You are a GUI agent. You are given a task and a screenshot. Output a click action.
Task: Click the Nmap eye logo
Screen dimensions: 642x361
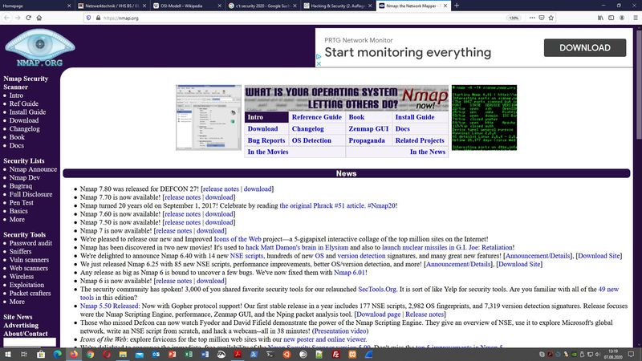(39, 47)
